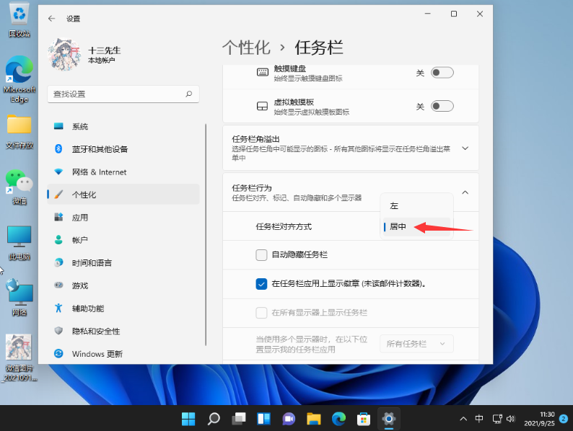Screen dimensions: 573x431
Task: Click the back arrow in Settings
Action: 51,18
